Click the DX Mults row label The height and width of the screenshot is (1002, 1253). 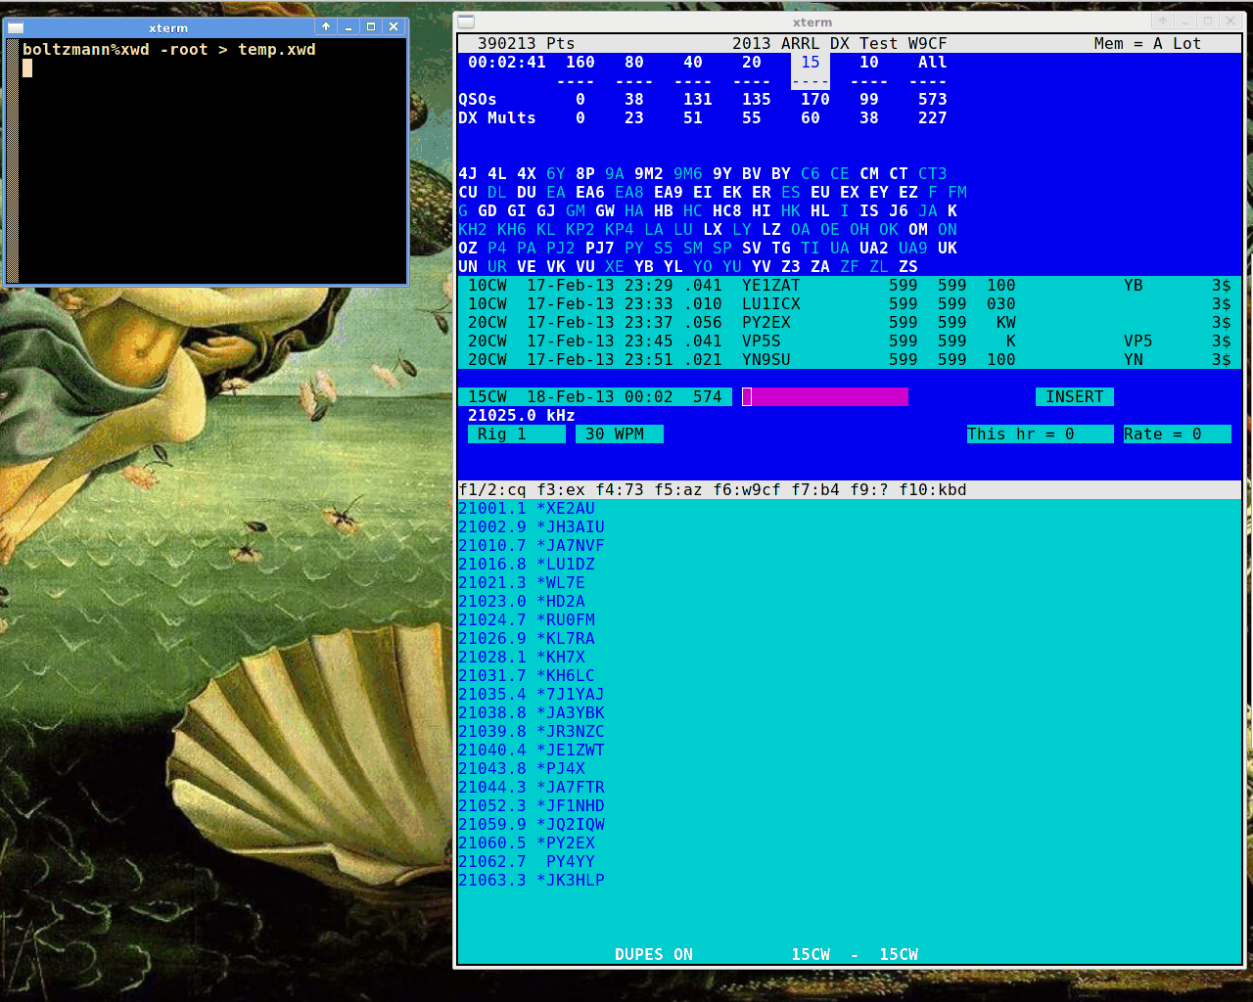pyautogui.click(x=497, y=118)
